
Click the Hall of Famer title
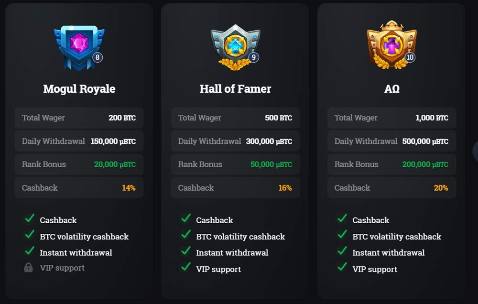(x=235, y=89)
